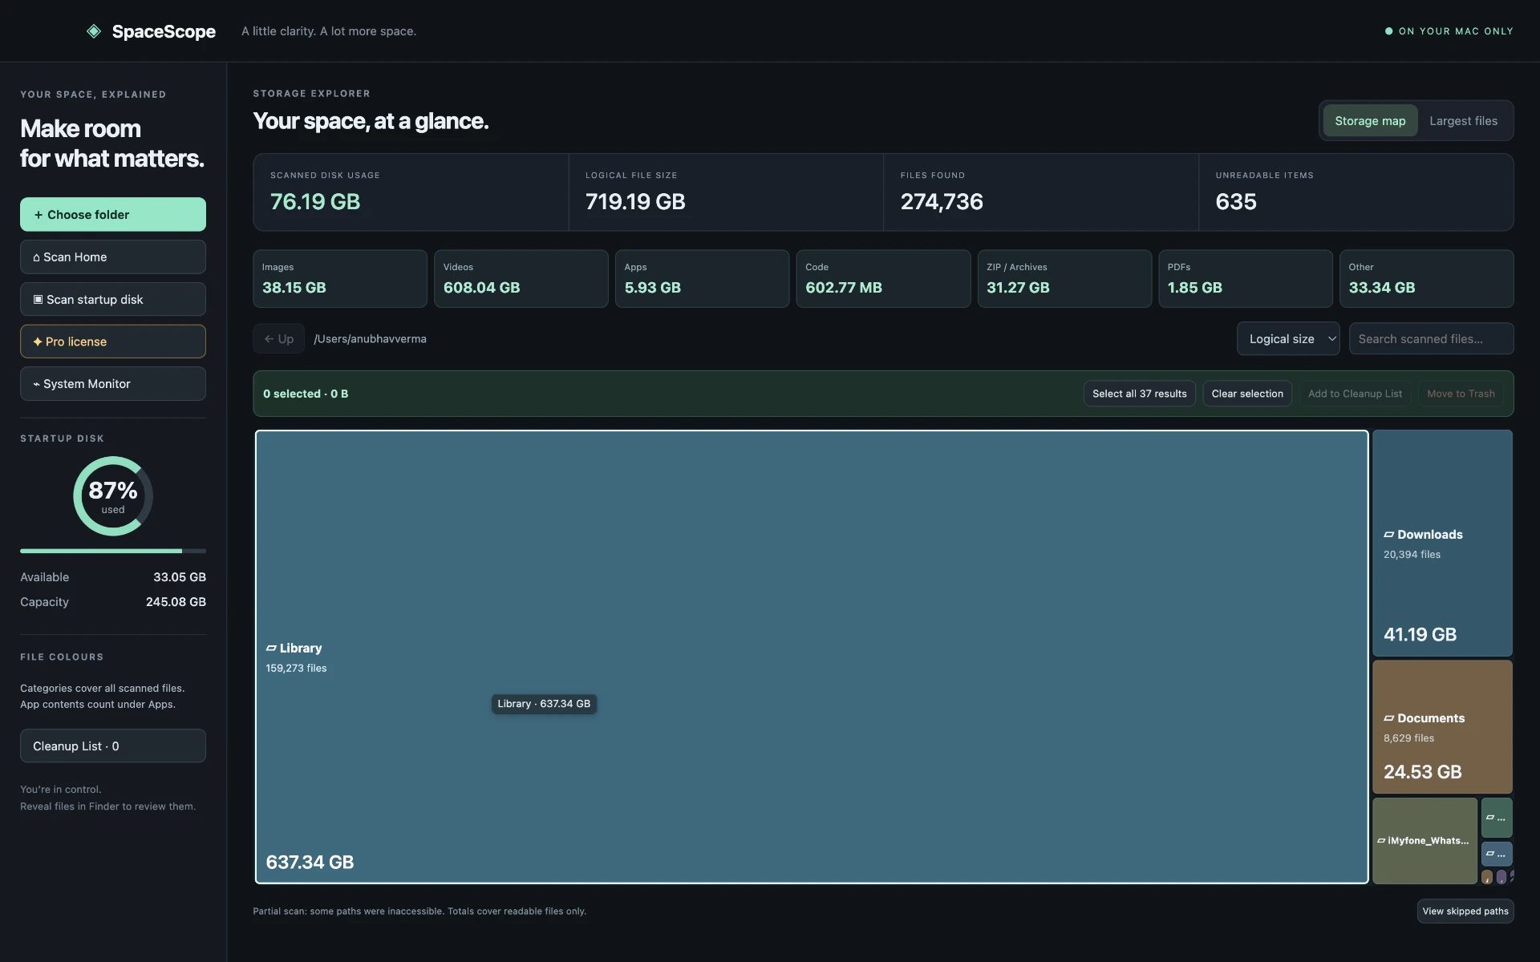The width and height of the screenshot is (1540, 962).
Task: Click the PDFs 1.85 GB category card
Action: [x=1246, y=279]
